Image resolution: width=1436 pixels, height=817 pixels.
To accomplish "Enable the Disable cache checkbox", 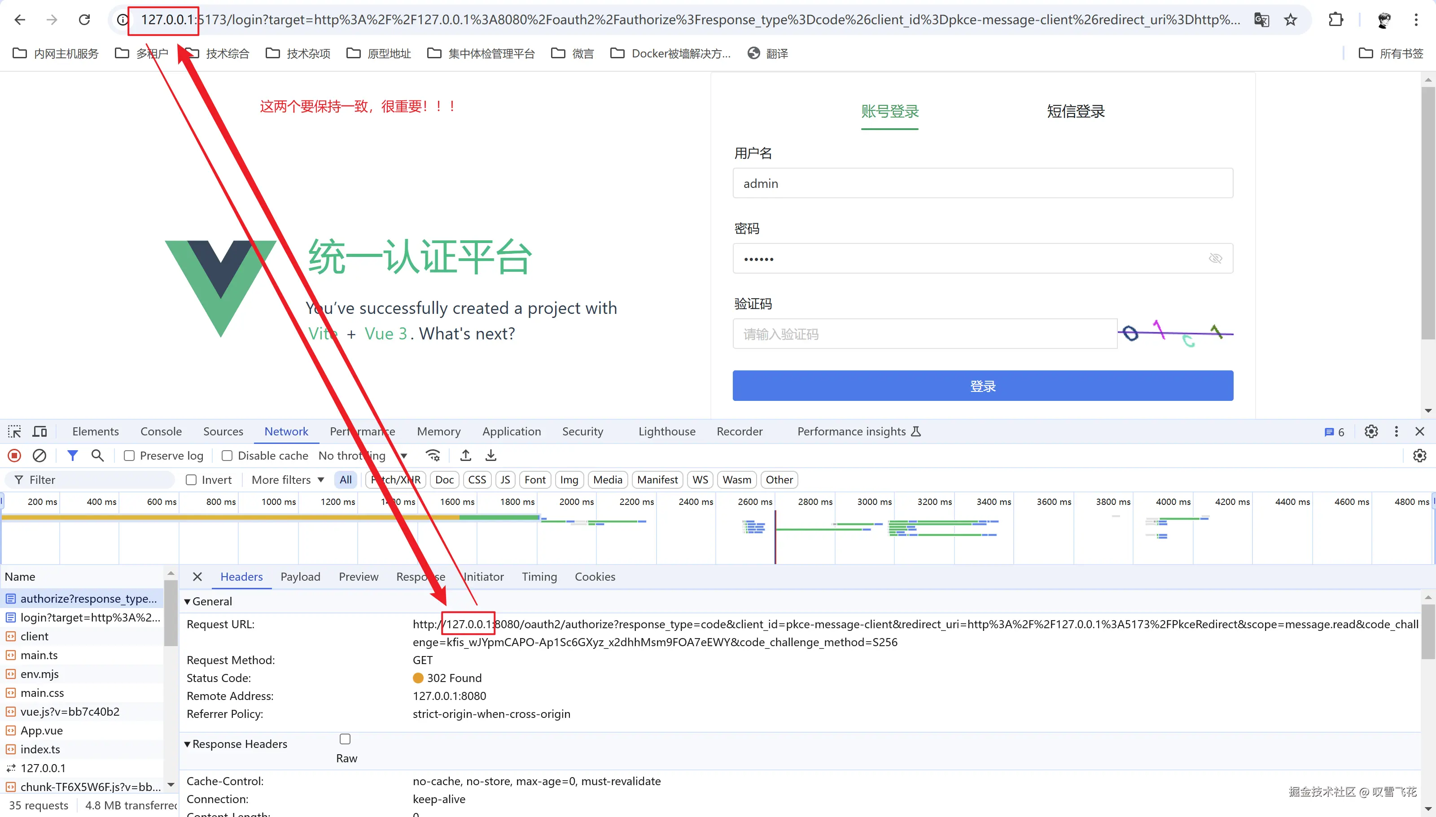I will (x=227, y=456).
